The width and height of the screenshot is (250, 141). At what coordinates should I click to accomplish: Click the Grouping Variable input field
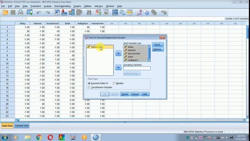pos(137,69)
